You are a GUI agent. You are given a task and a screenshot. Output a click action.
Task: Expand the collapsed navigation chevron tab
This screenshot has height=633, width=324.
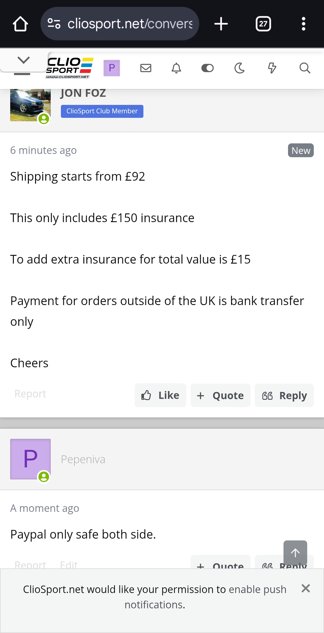pyautogui.click(x=24, y=60)
